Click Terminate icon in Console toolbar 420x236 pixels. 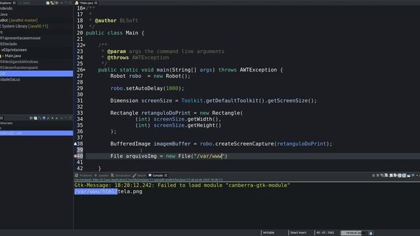click(373, 176)
